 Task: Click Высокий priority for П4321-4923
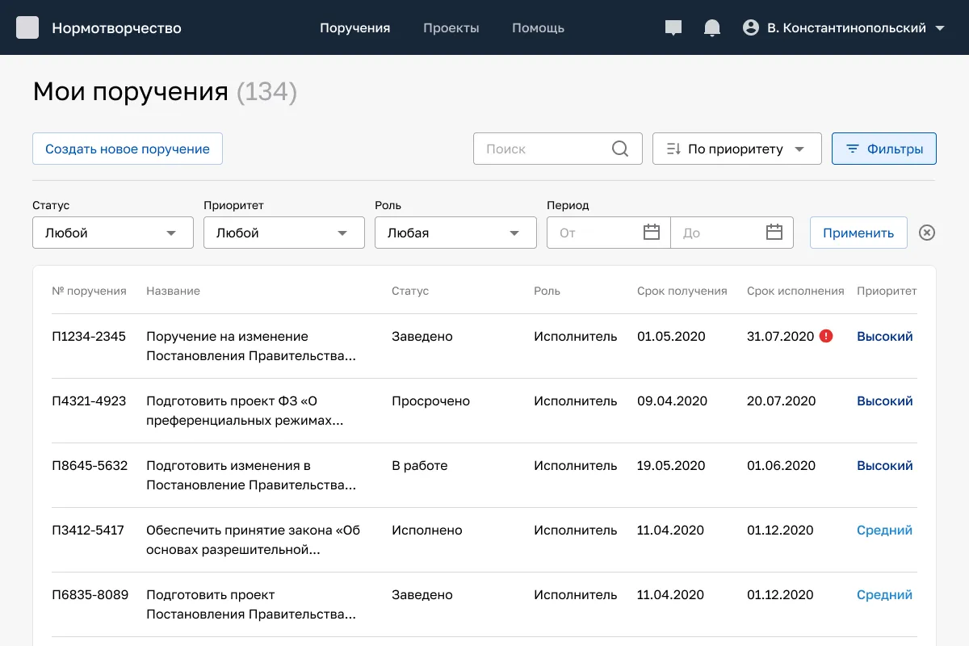[x=885, y=401]
